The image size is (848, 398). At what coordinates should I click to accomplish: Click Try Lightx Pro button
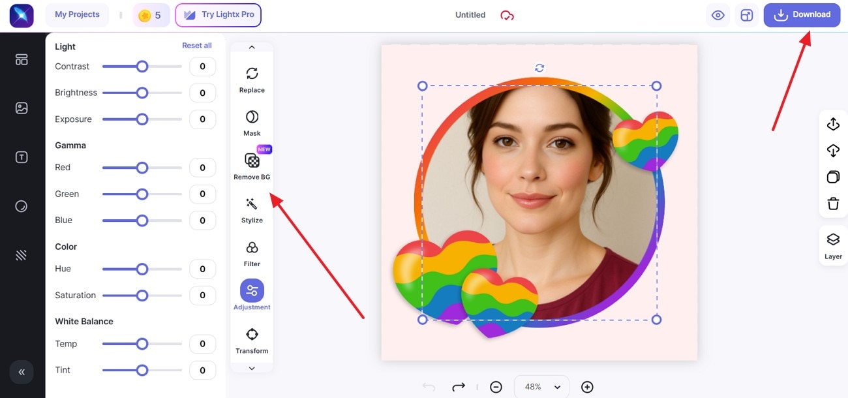pos(218,15)
